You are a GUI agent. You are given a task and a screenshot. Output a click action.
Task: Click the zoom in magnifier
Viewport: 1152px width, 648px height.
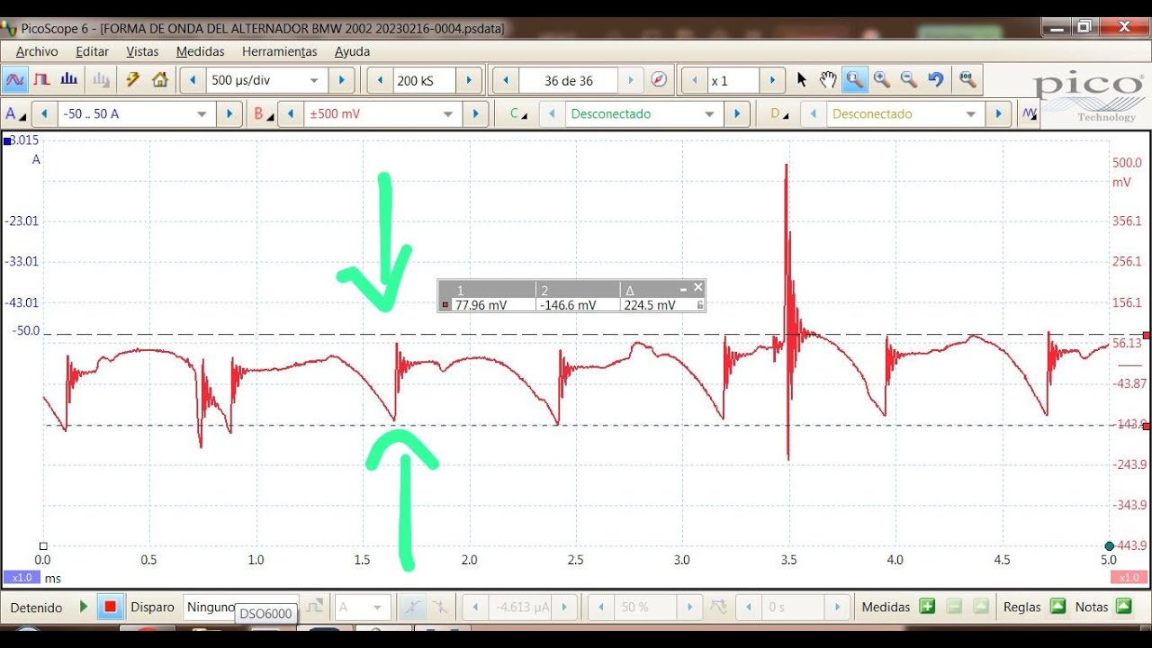[x=882, y=80]
